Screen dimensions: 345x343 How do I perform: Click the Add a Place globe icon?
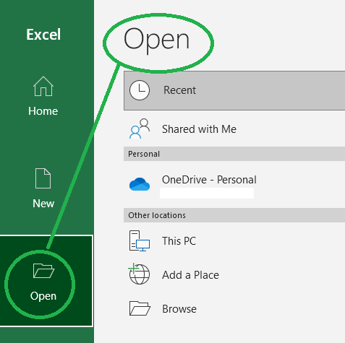(139, 274)
